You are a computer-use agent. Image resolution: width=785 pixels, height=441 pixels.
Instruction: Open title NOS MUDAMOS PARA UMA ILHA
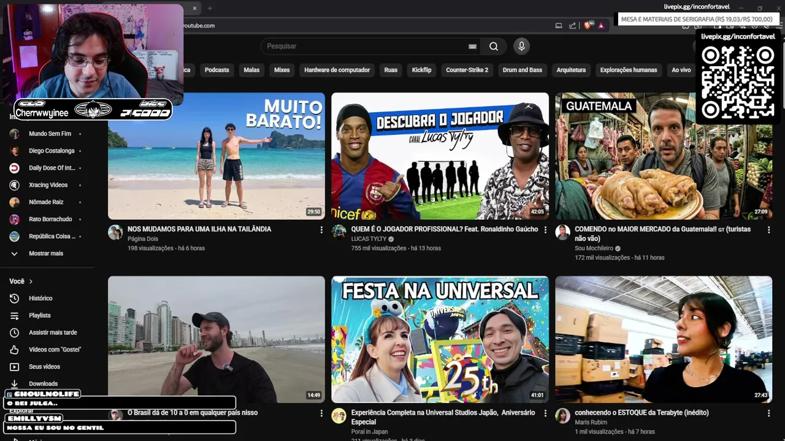(199, 229)
